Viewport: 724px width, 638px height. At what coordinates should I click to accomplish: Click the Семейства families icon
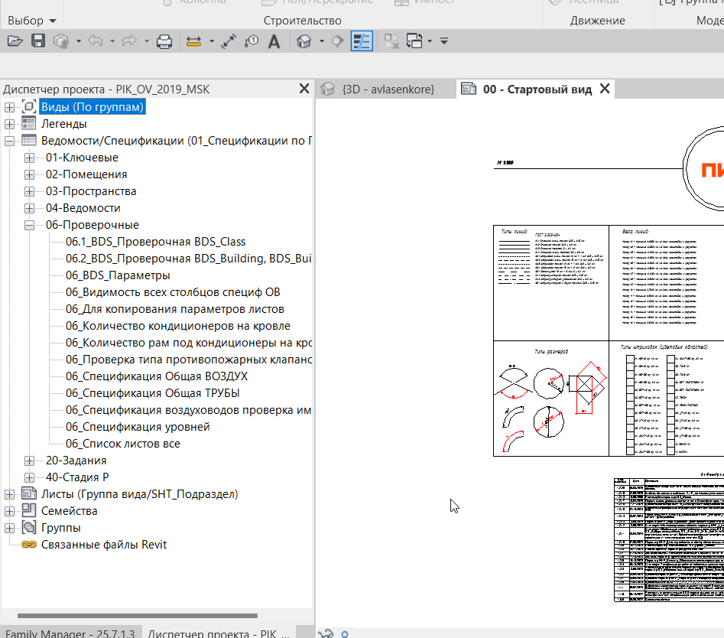pyautogui.click(x=28, y=510)
